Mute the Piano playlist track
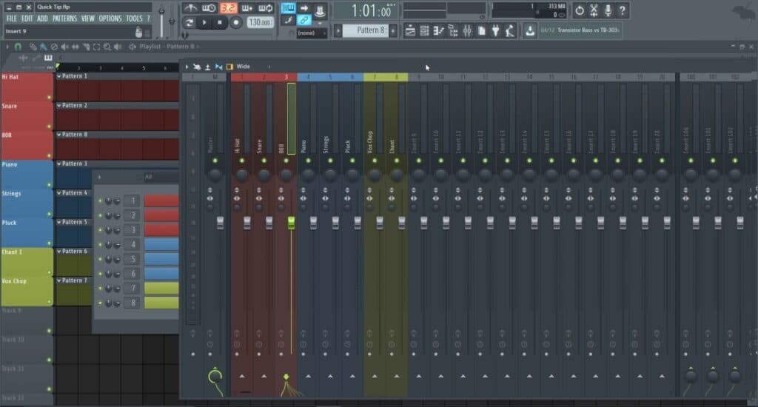The image size is (758, 407). (x=49, y=185)
